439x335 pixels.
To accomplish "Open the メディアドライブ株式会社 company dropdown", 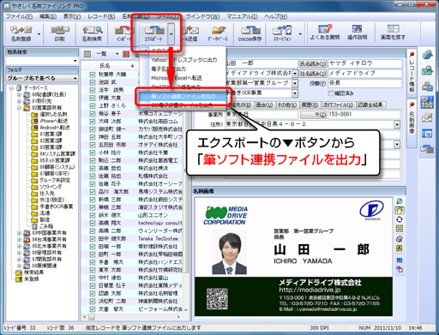I will 295,74.
